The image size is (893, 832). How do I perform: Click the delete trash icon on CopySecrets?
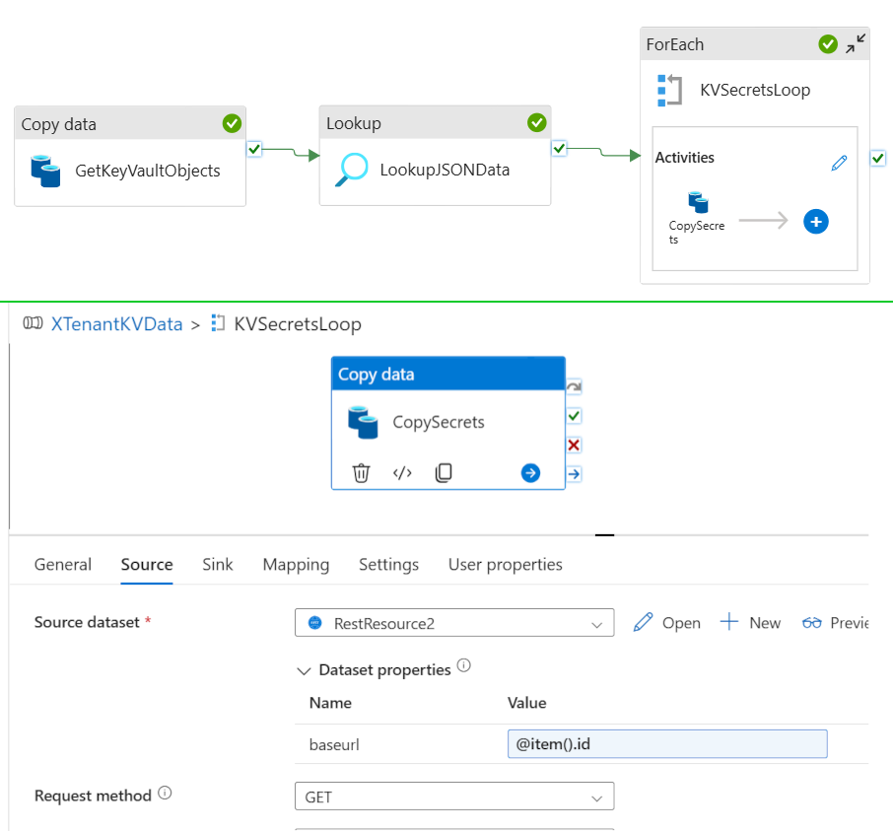coord(362,473)
